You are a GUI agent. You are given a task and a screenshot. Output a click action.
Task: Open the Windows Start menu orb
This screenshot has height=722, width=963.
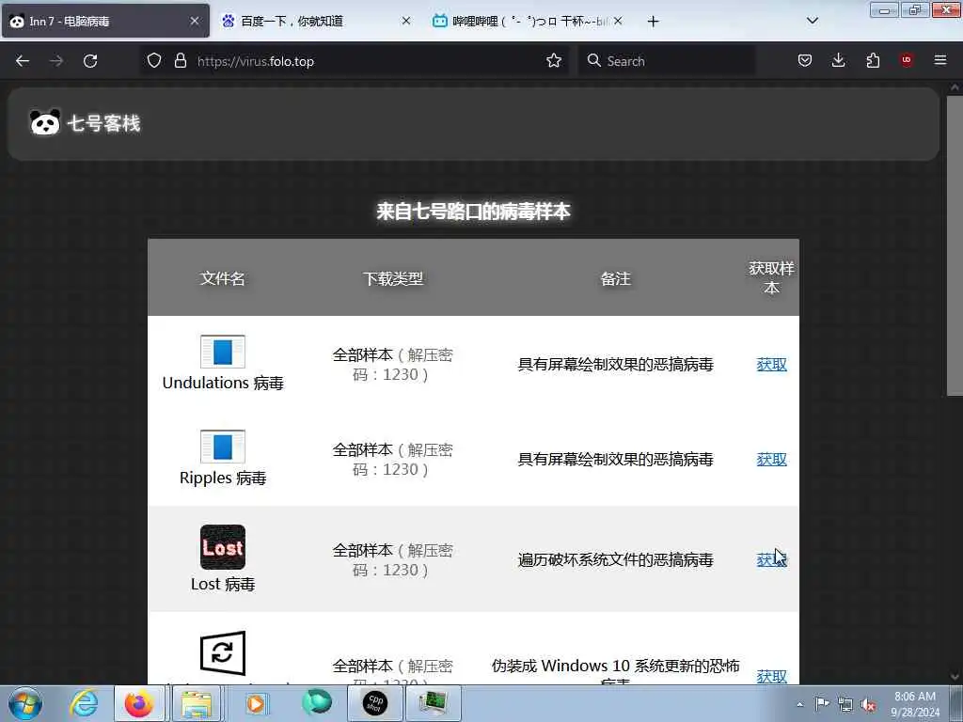25,703
